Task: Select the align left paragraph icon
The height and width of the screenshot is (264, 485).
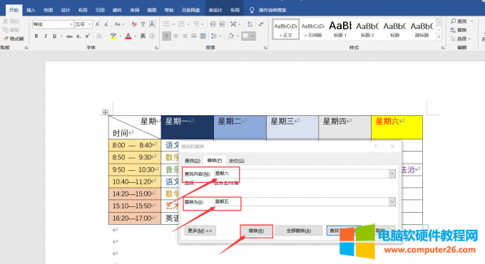Action: coord(166,36)
